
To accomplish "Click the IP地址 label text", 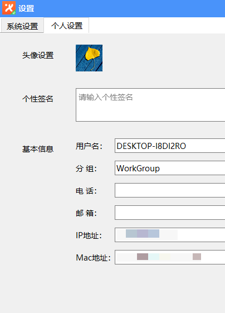I will tap(89, 235).
